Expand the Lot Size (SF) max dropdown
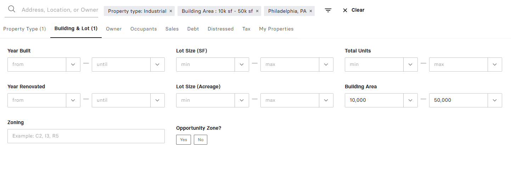This screenshot has width=511, height=184. coord(326,65)
